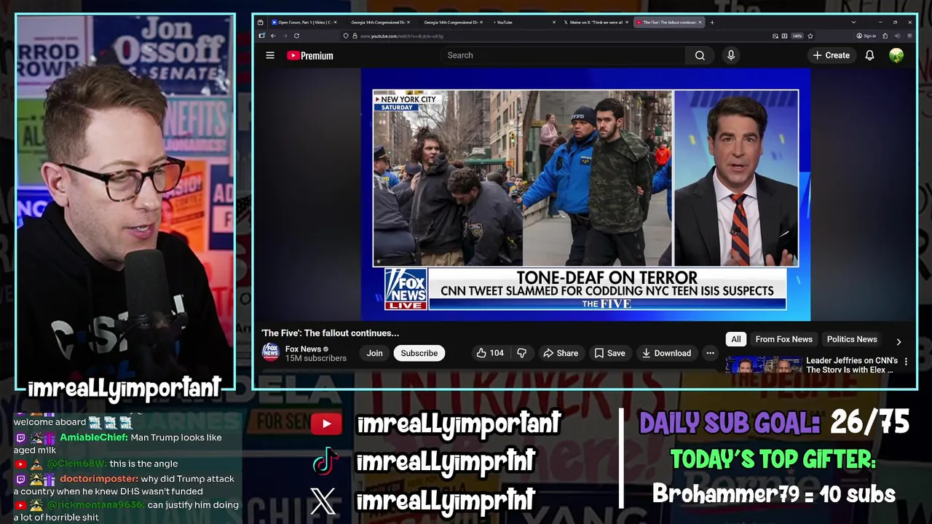Open the Create menu
This screenshot has height=524, width=932.
pyautogui.click(x=832, y=55)
